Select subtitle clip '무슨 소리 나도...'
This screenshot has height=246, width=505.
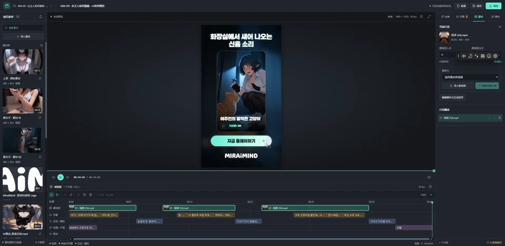353,215
